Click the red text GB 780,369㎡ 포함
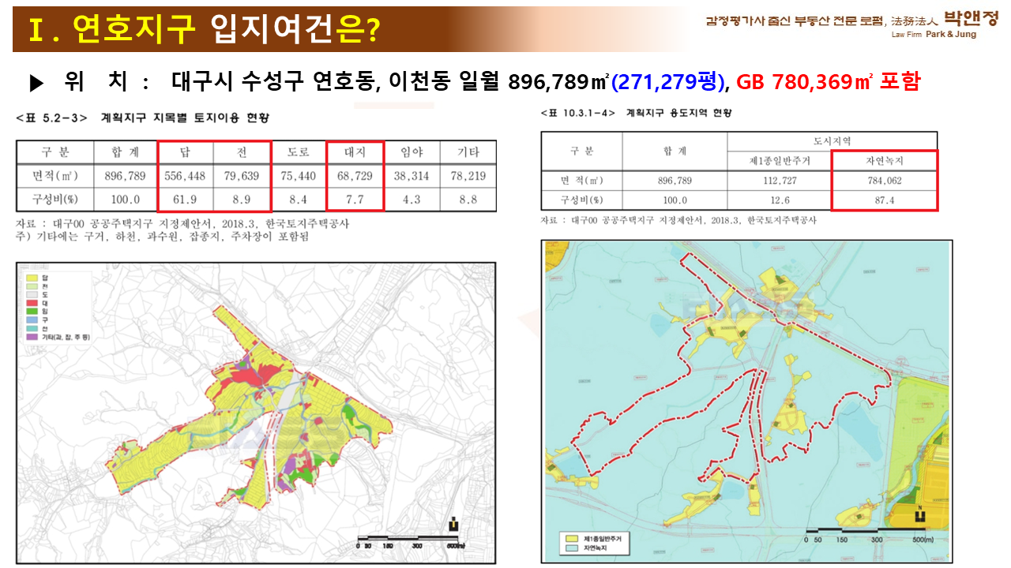The width and height of the screenshot is (1011, 568). [x=829, y=81]
